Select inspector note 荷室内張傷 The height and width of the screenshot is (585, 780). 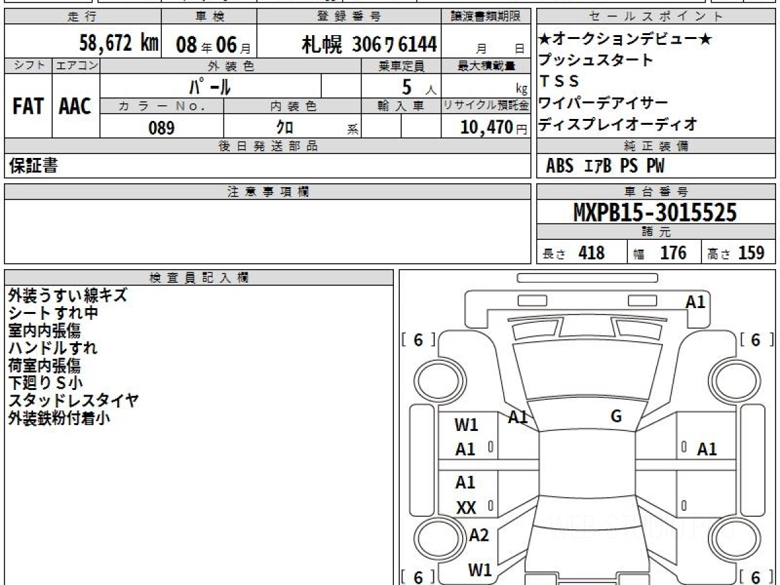[44, 365]
